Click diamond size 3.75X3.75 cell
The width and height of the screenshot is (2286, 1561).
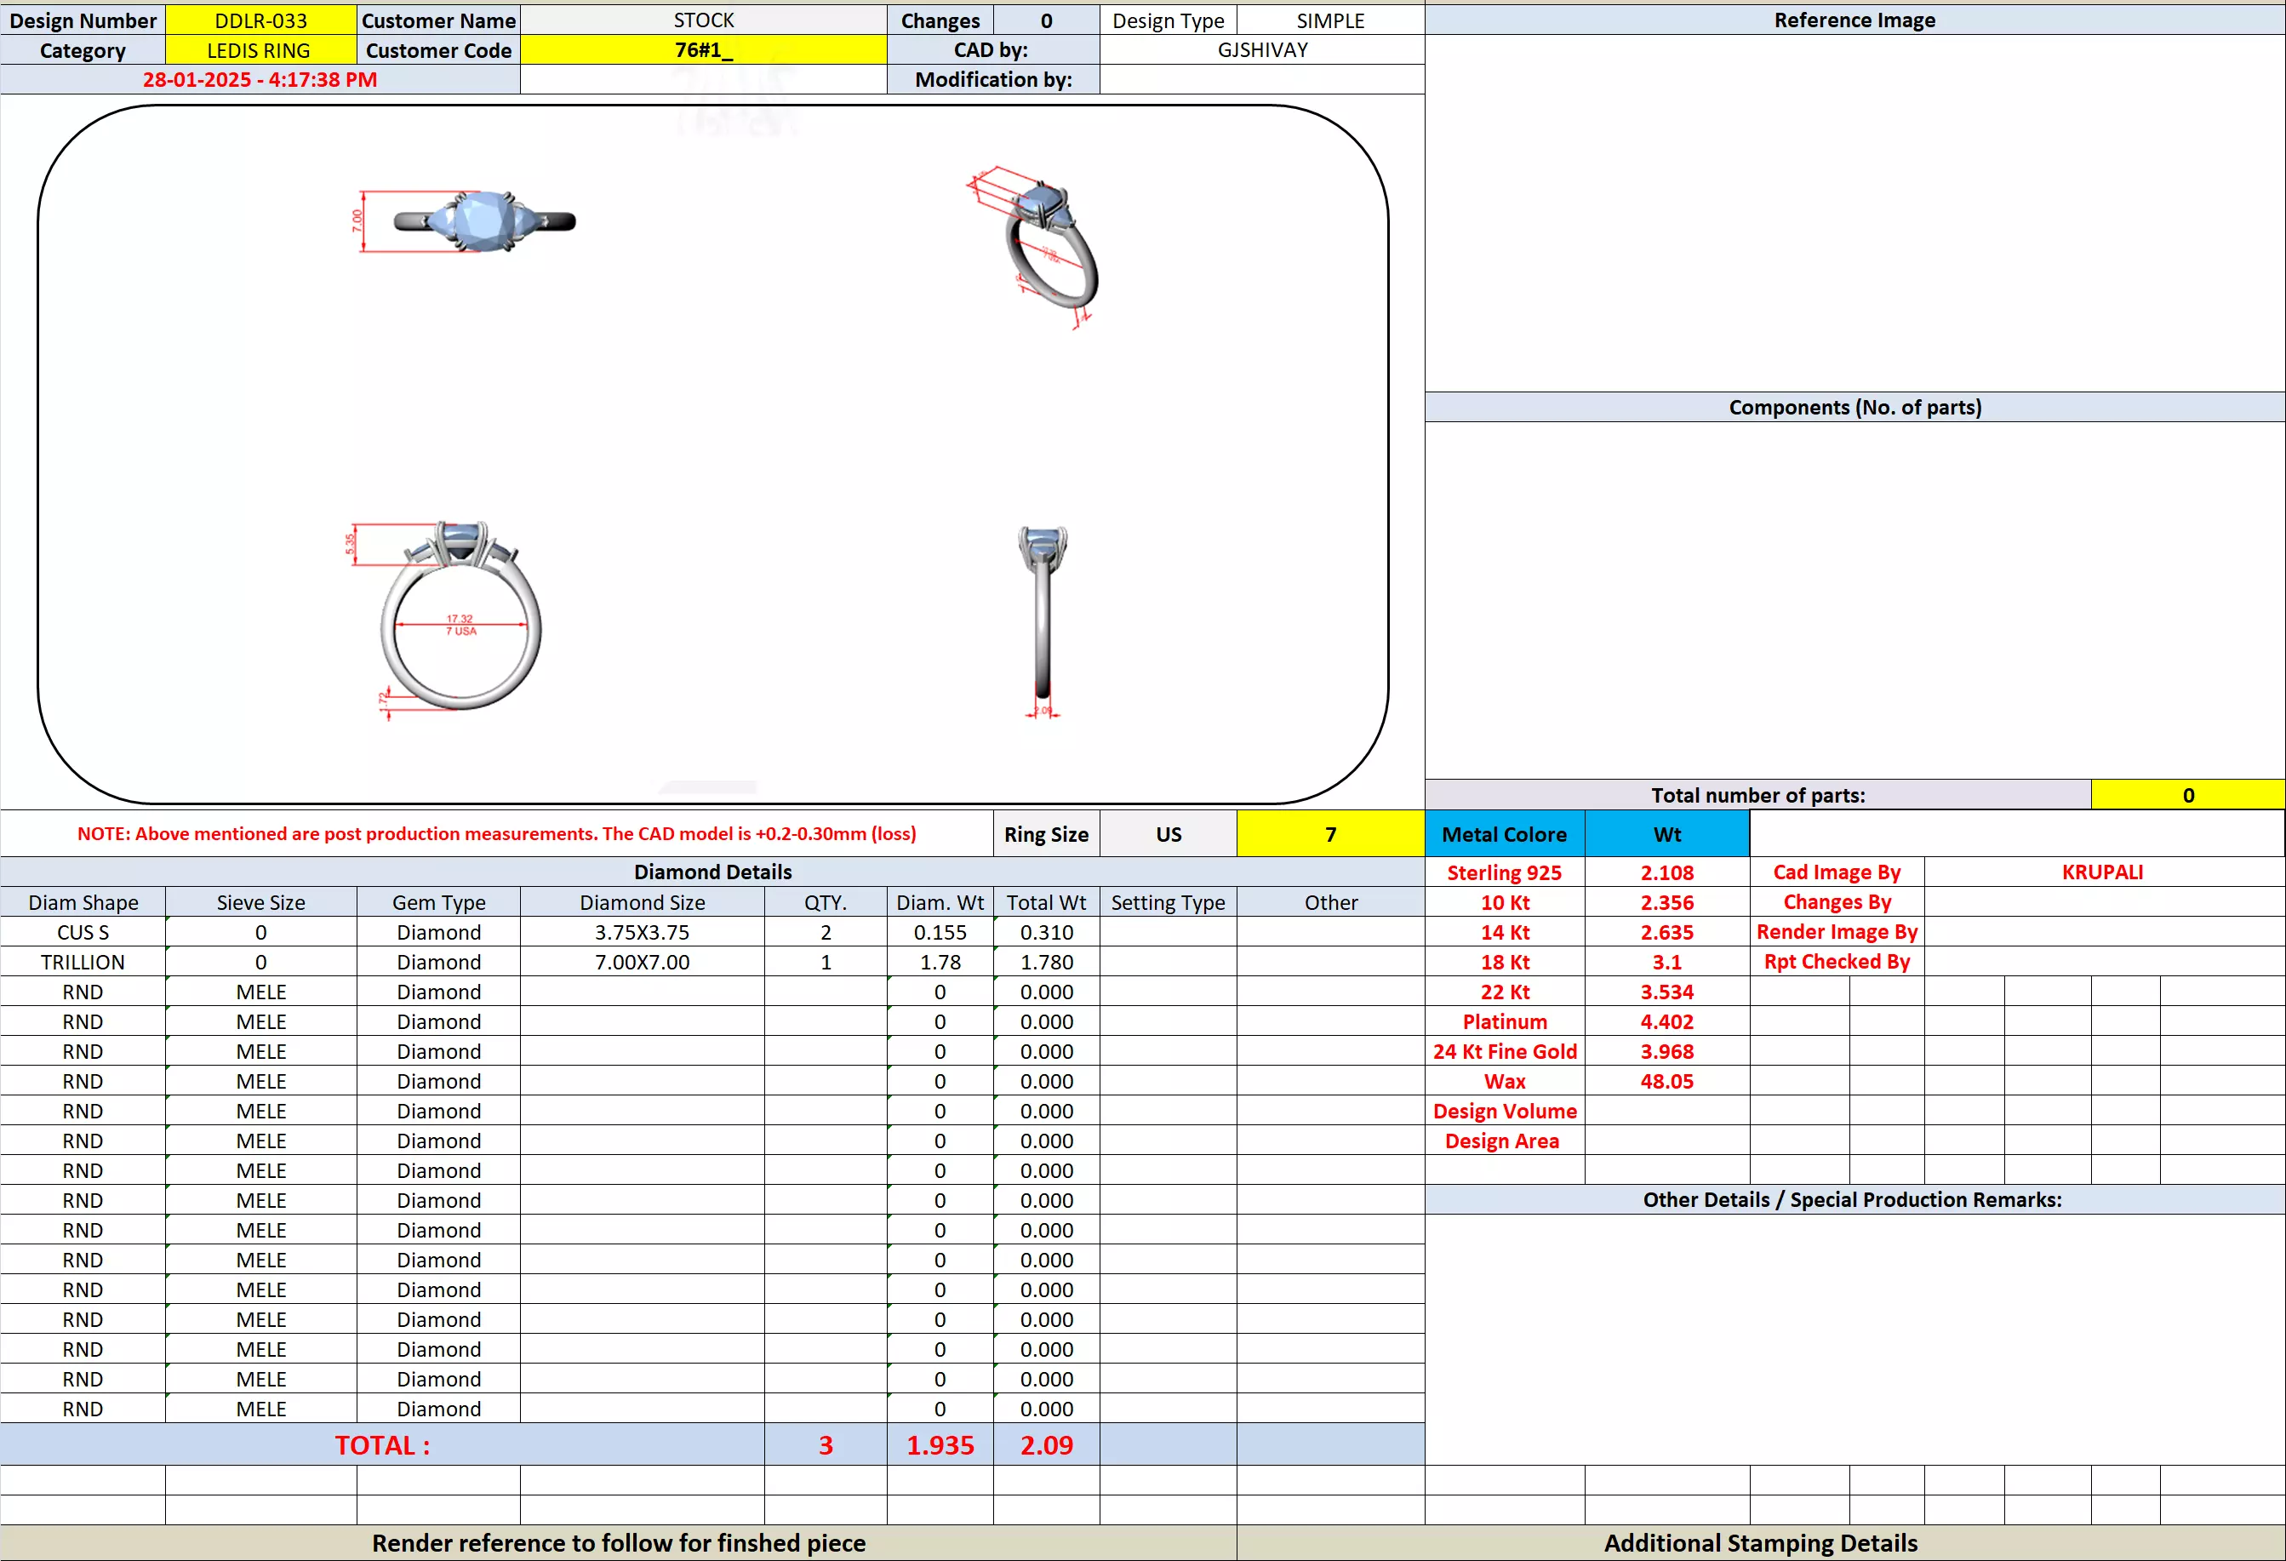click(x=642, y=933)
